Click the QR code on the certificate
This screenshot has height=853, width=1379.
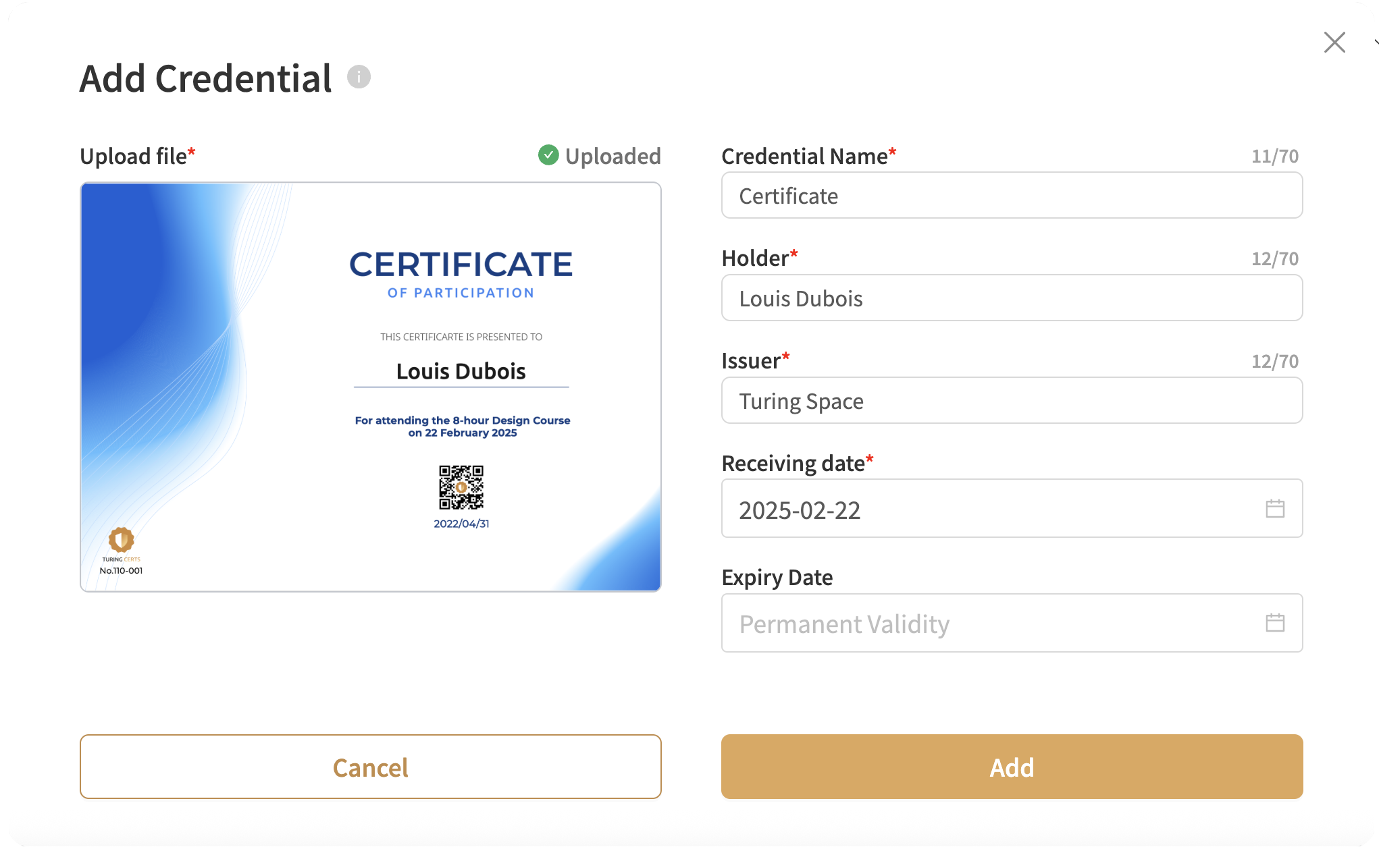click(461, 487)
